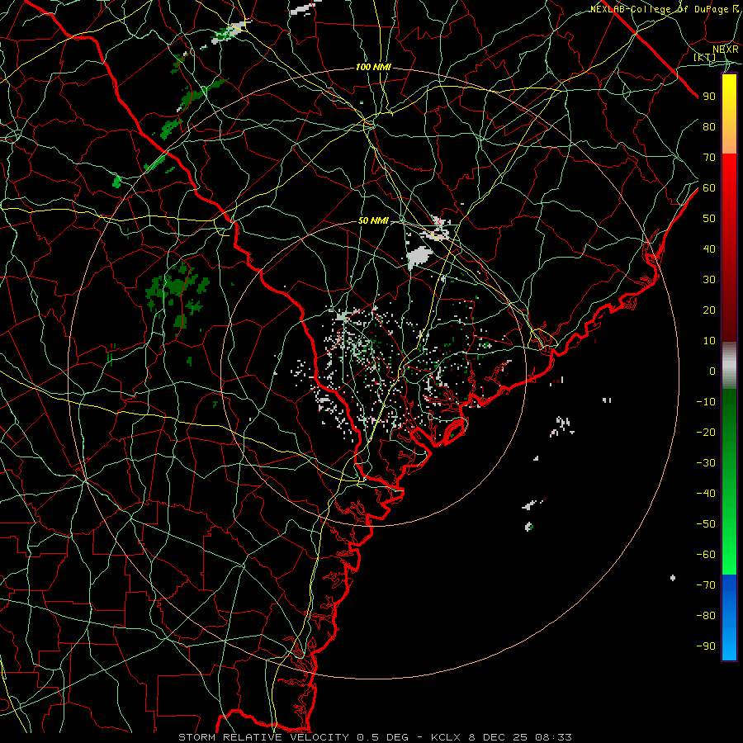Click the 0 value on the velocity scale
Image resolution: width=743 pixels, height=743 pixels.
tap(712, 371)
